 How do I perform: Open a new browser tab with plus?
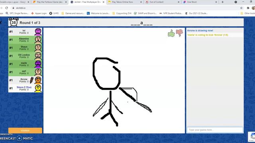pos(222,2)
